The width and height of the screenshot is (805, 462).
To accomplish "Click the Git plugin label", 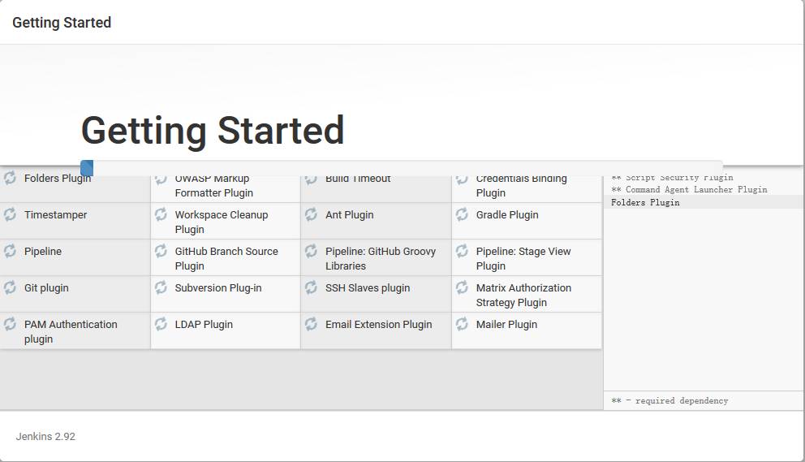I will [x=46, y=287].
